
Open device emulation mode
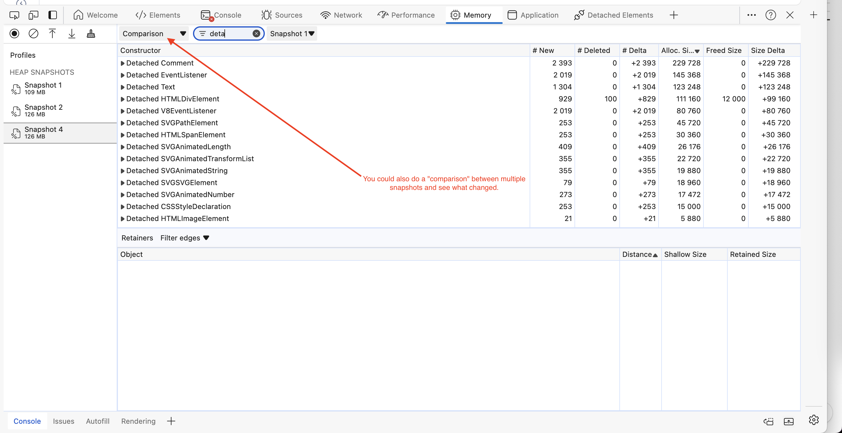point(33,15)
